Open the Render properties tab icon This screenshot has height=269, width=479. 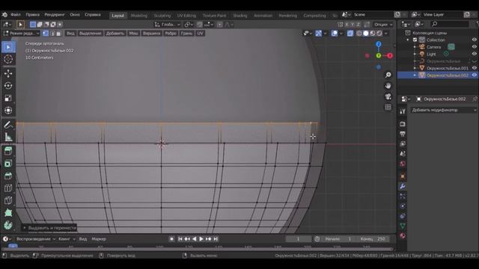[x=403, y=124]
